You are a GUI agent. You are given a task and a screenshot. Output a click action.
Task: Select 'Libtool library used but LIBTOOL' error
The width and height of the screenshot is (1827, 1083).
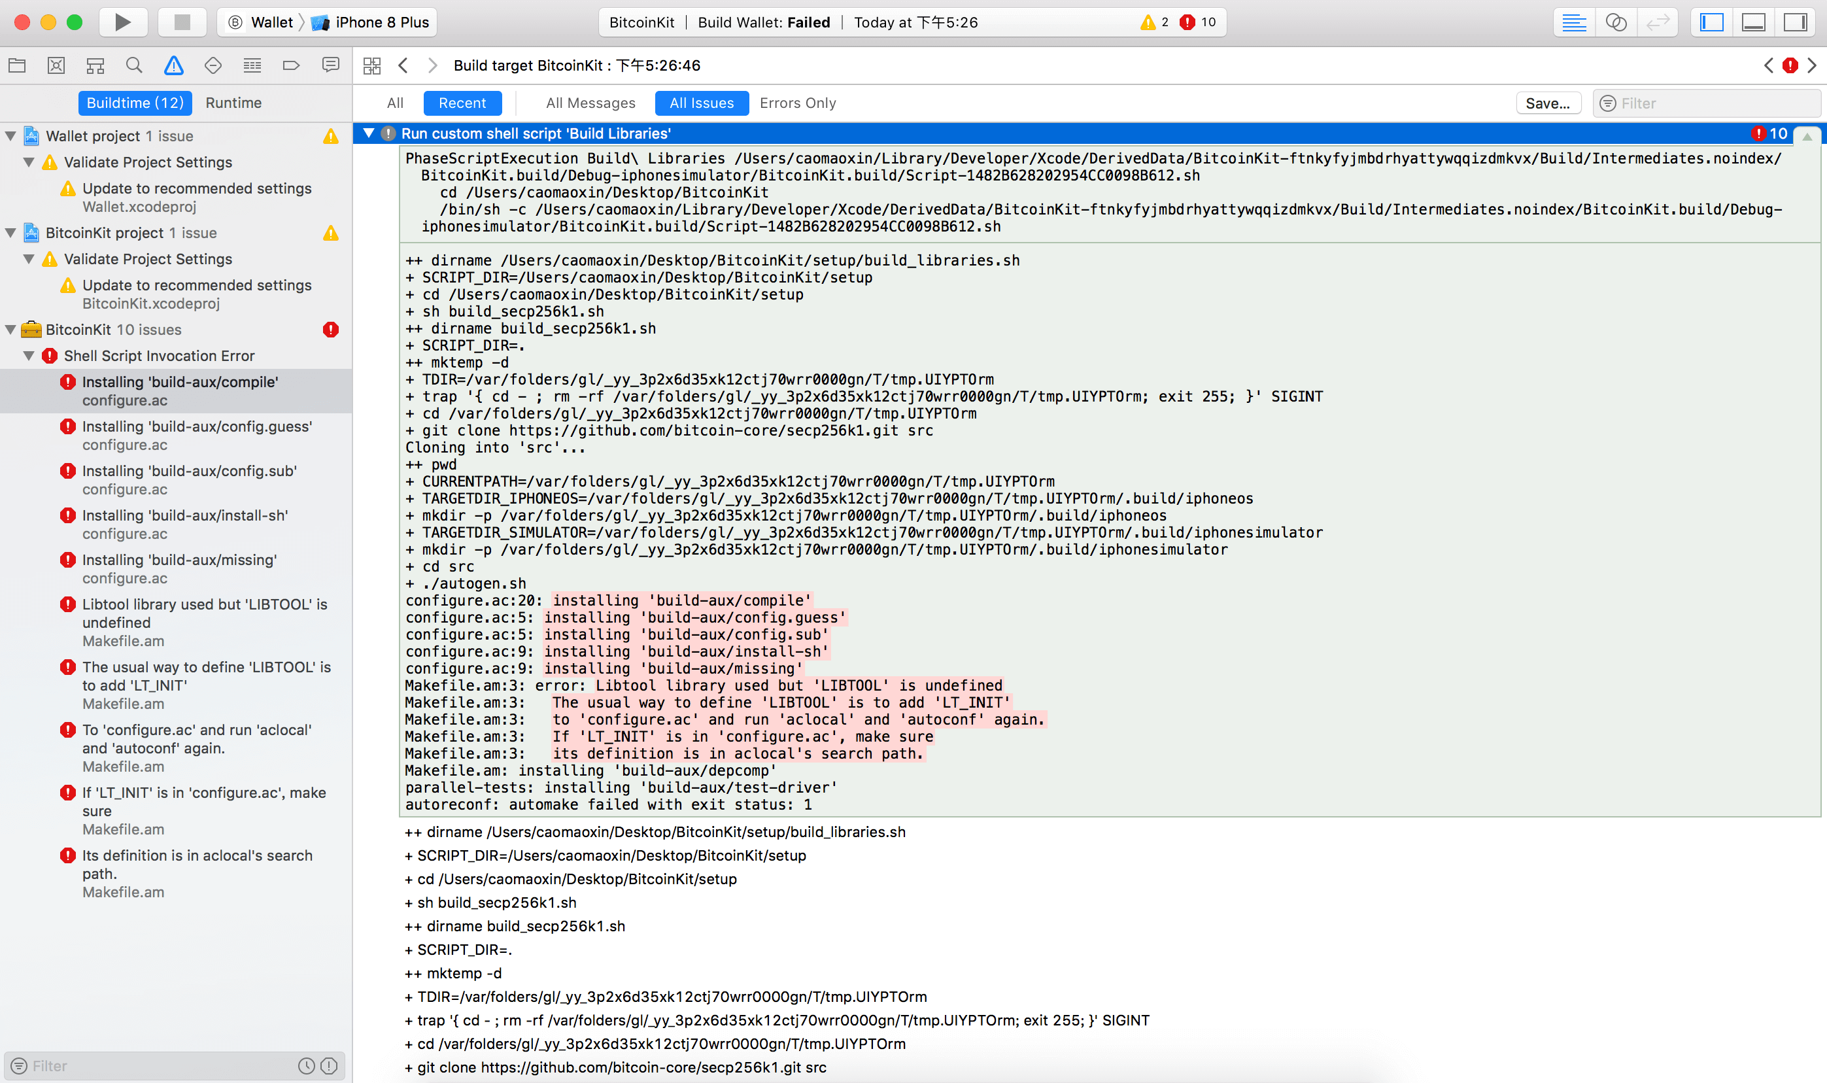(176, 623)
